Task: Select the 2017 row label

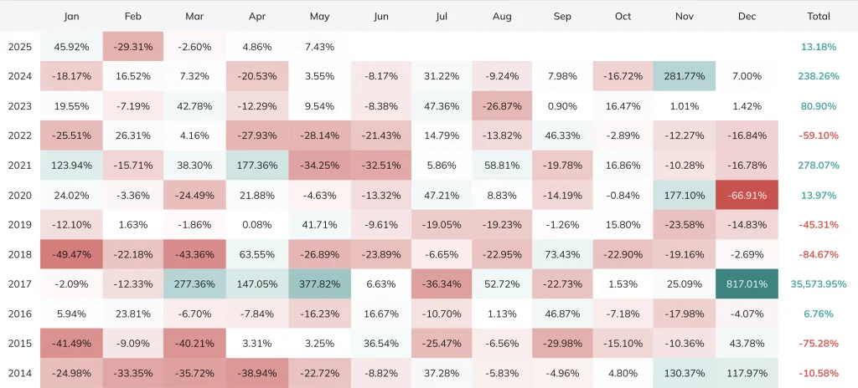Action: point(19,284)
